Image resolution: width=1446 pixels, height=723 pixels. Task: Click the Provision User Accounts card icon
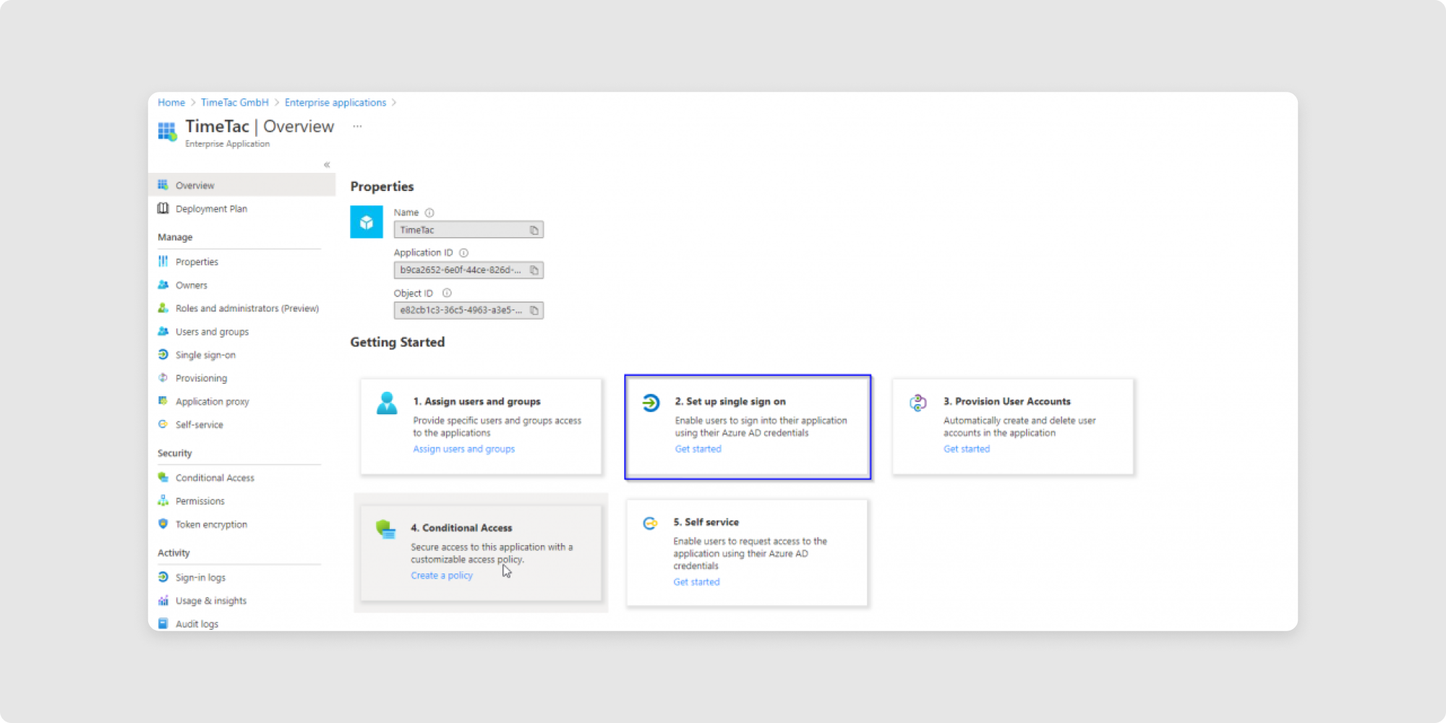click(918, 403)
